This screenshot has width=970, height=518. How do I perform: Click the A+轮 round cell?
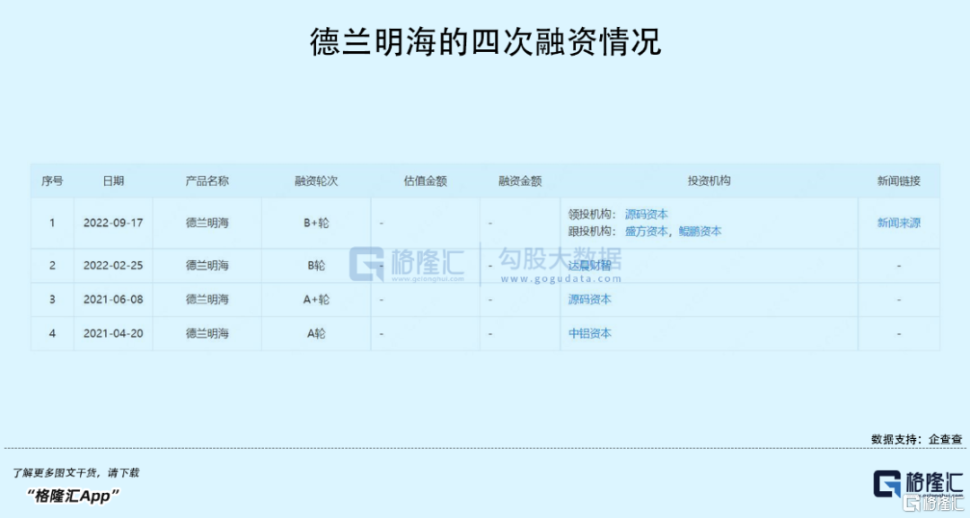click(316, 299)
